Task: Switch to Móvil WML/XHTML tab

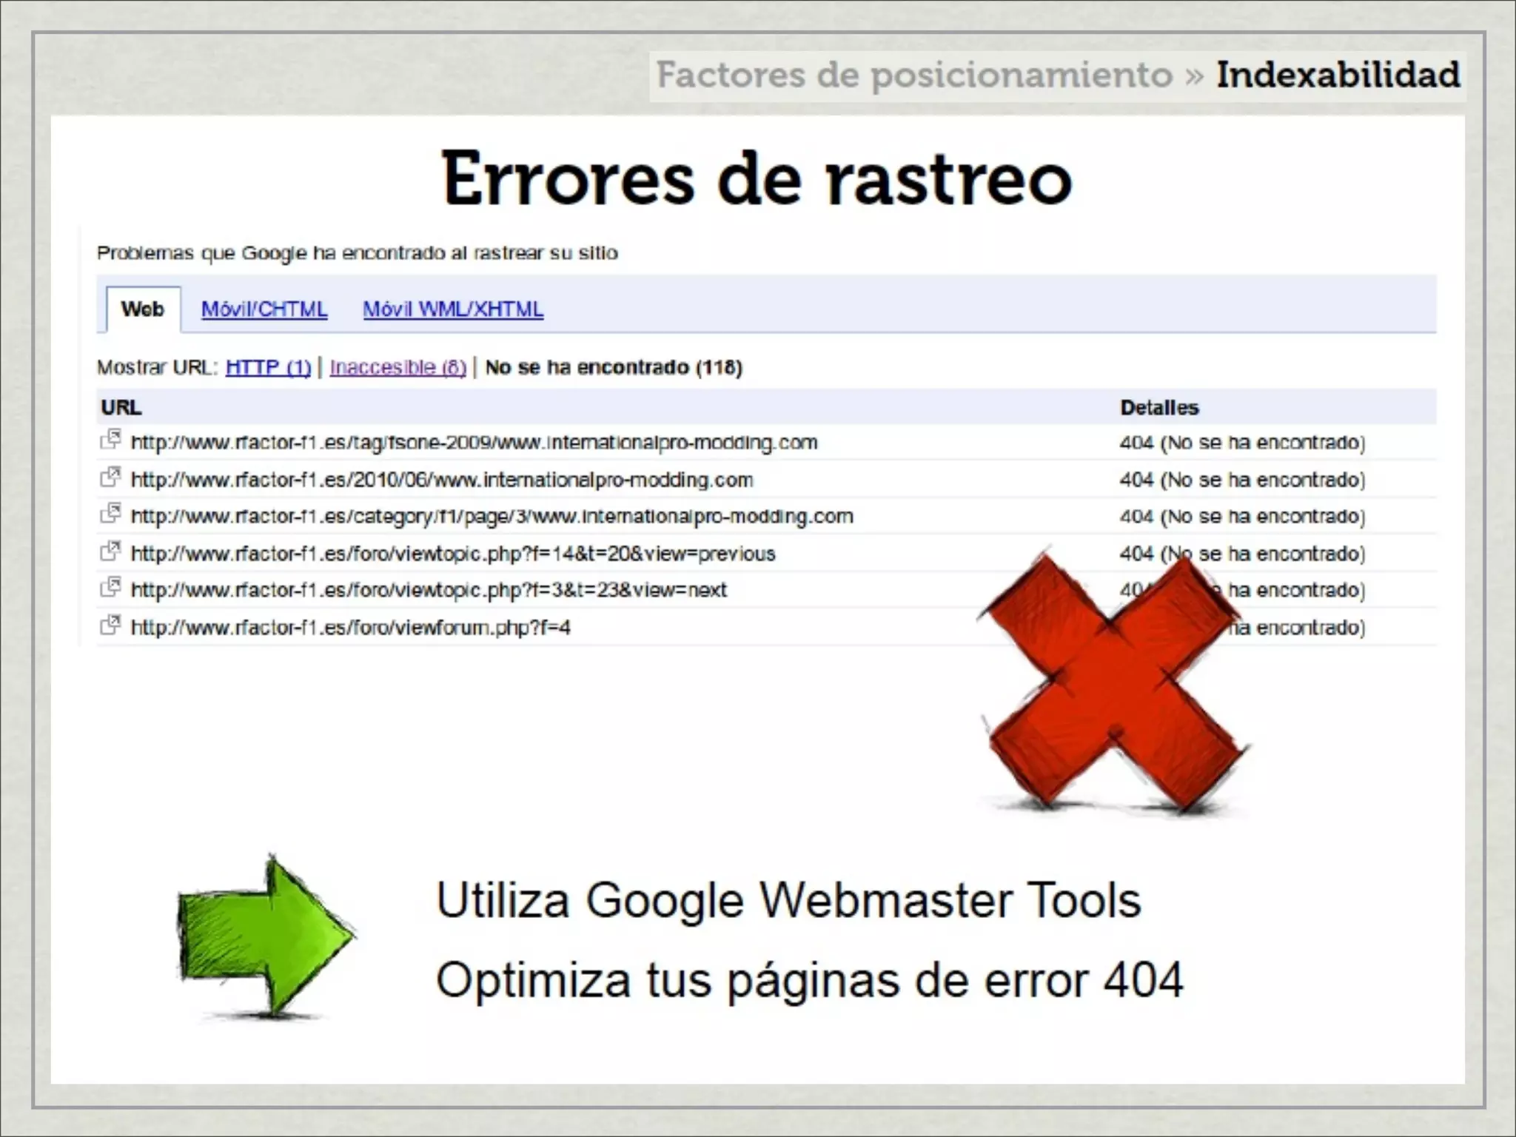Action: (453, 309)
